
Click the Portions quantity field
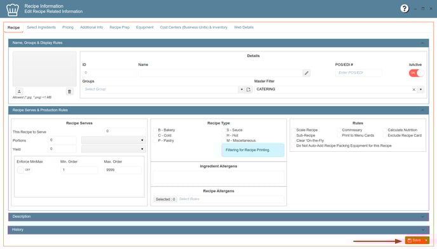(62, 140)
